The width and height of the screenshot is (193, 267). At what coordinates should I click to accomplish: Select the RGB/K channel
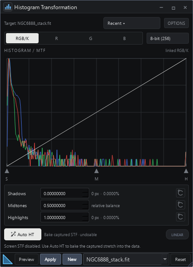tap(22, 38)
